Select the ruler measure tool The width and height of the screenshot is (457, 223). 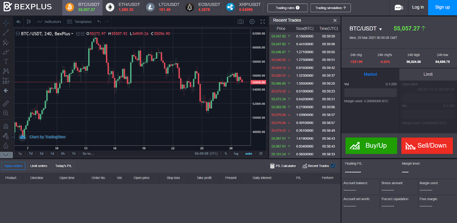(6, 103)
